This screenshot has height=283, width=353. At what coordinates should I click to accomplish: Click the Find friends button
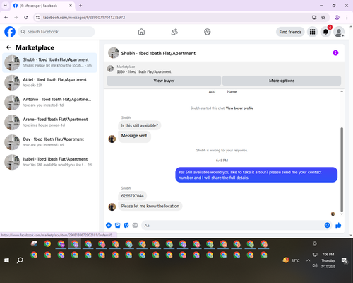tap(290, 32)
